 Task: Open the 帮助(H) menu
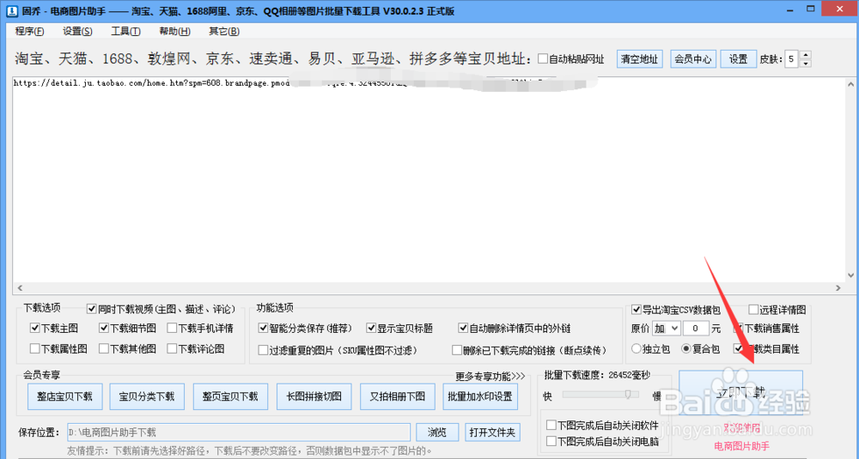[x=174, y=31]
